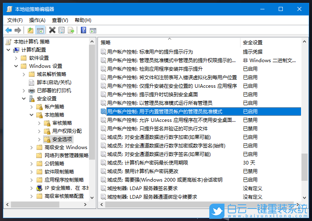This screenshot has height=221, width=312.
Task: Click the IP 安全策略 icon in tree
Action: click(39, 188)
